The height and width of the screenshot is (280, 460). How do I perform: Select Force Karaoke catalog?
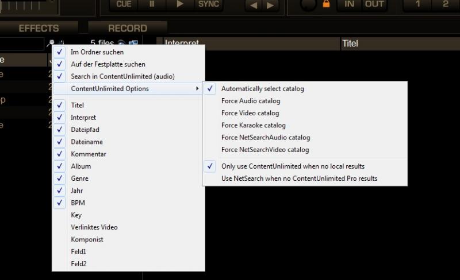click(x=305, y=125)
